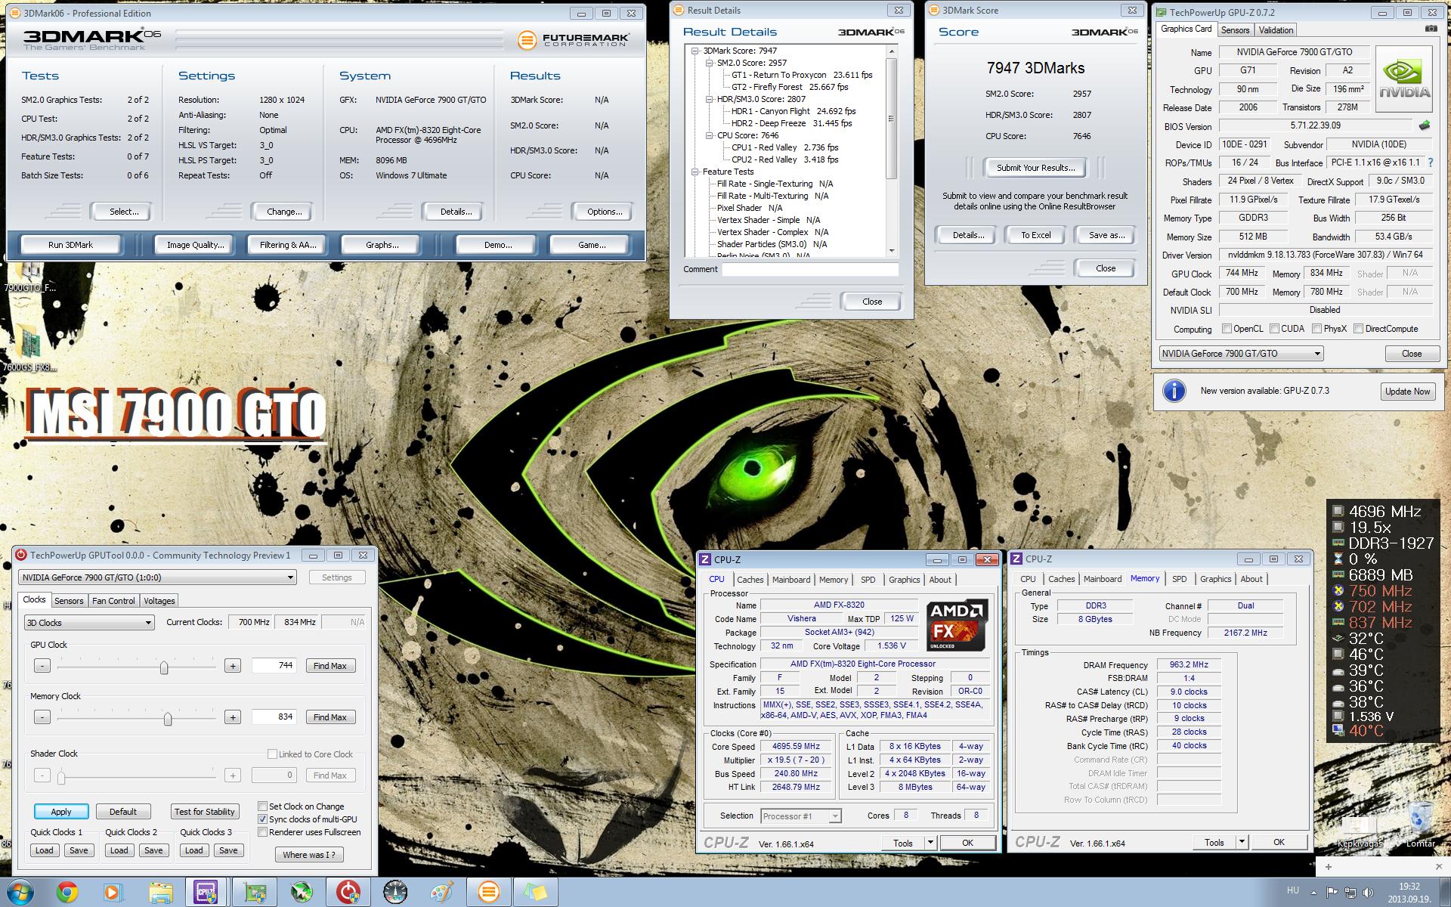Switch to GPUTool red power taskbar icon
This screenshot has width=1451, height=907.
[348, 893]
